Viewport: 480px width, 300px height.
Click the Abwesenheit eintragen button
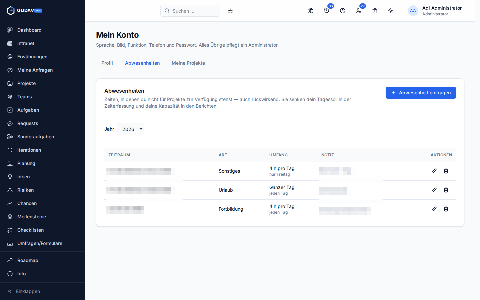[421, 93]
